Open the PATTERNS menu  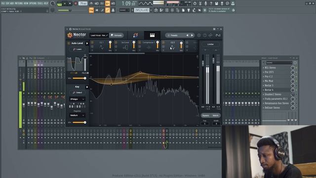(19, 3)
